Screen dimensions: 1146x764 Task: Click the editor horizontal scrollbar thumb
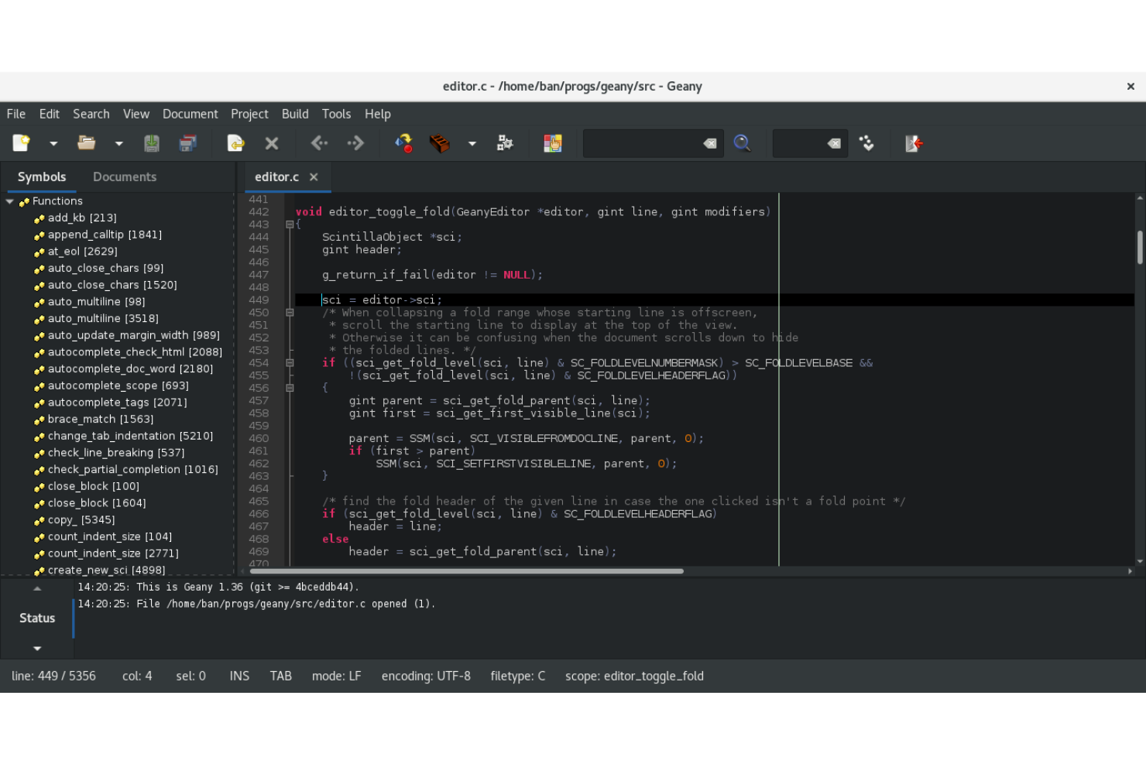tap(466, 571)
